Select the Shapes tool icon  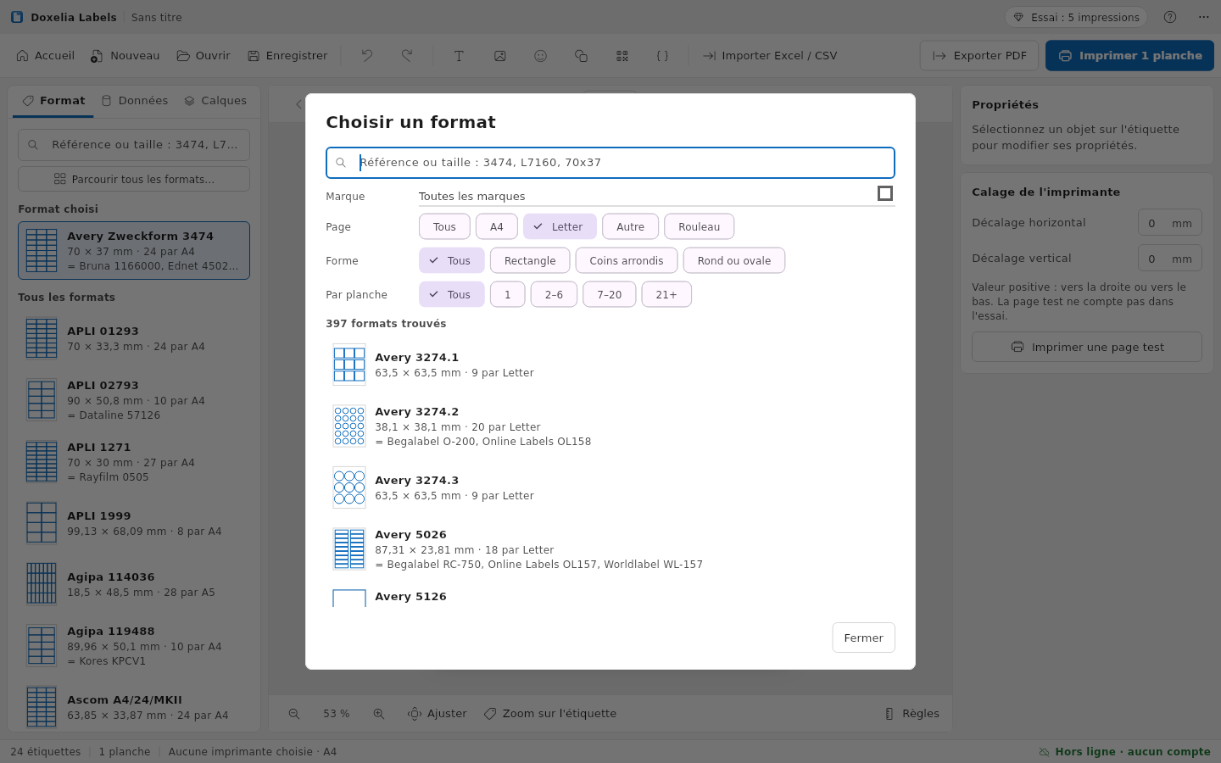581,56
